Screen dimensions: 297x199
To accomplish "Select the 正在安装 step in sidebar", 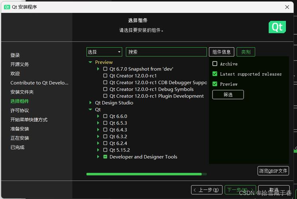I will [x=20, y=138].
